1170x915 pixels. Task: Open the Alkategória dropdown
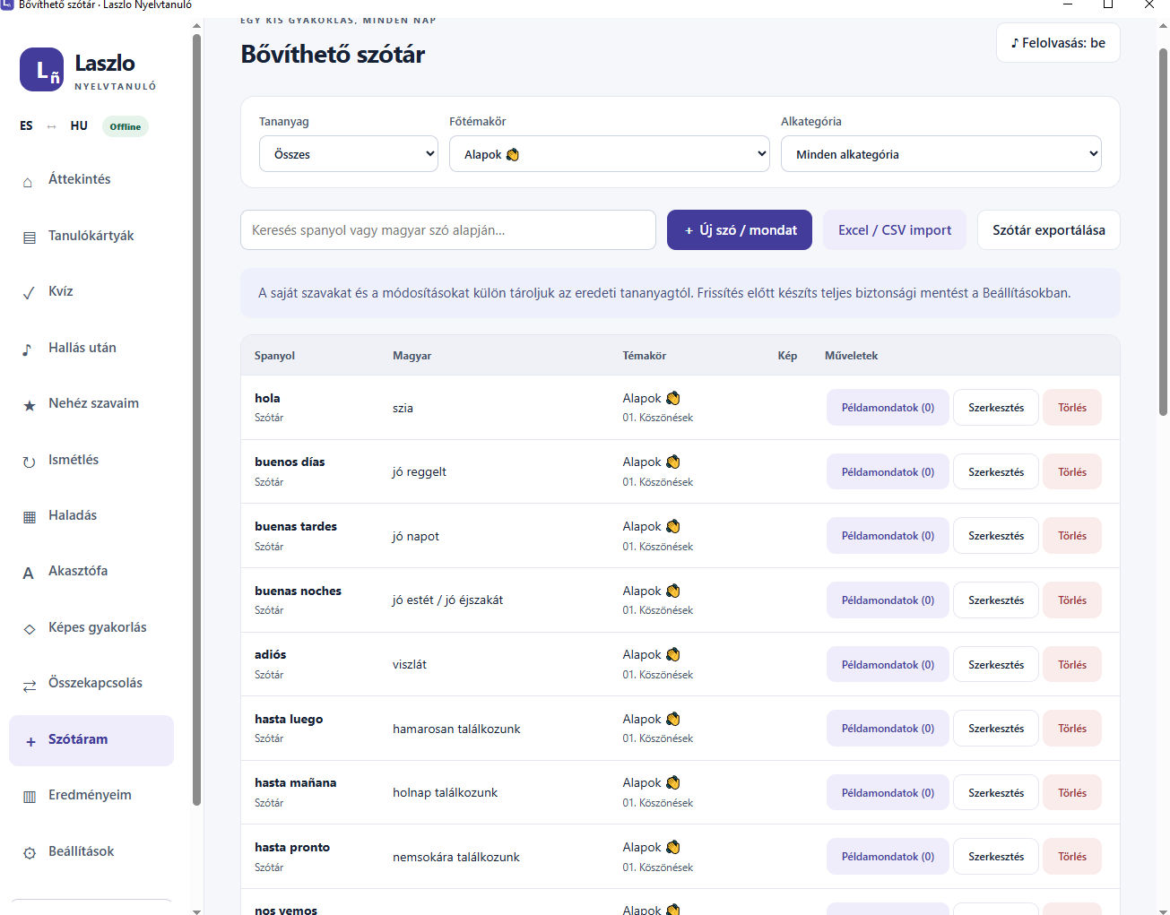(x=941, y=154)
